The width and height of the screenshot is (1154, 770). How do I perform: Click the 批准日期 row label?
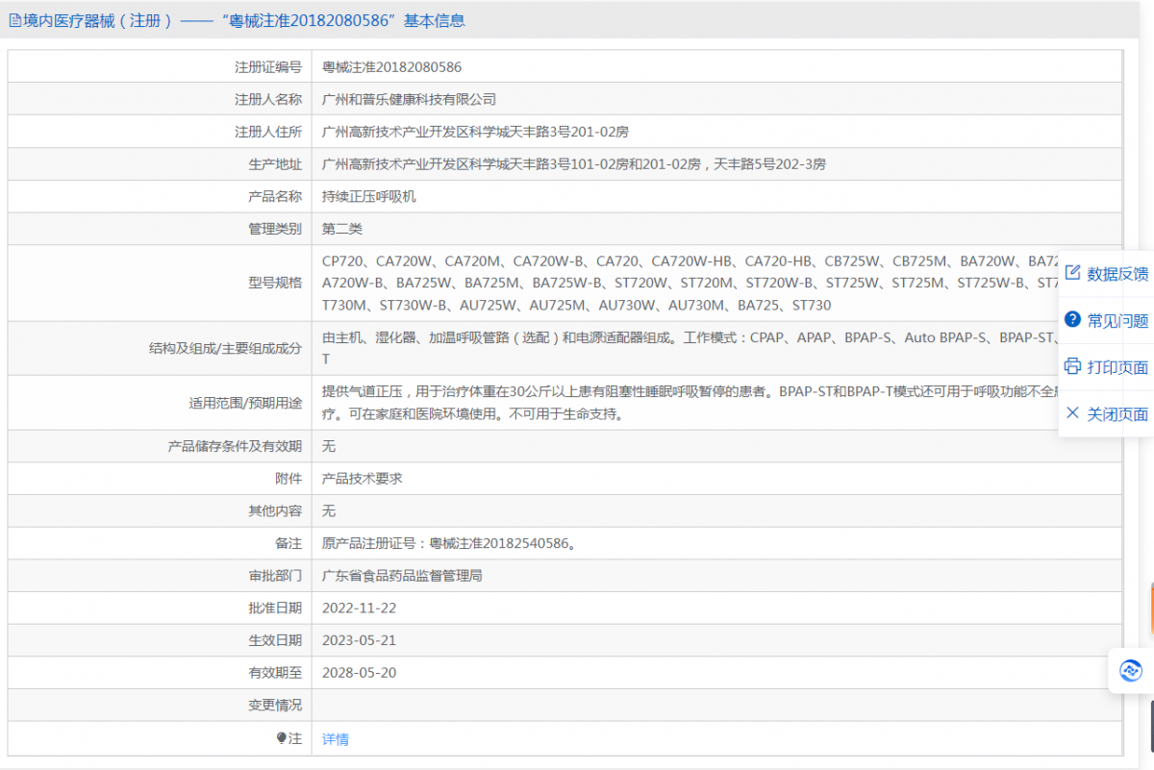(275, 608)
